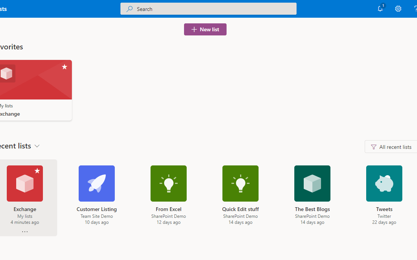Image resolution: width=417 pixels, height=260 pixels.
Task: Open The Best Blogs cube list icon
Action: [312, 184]
